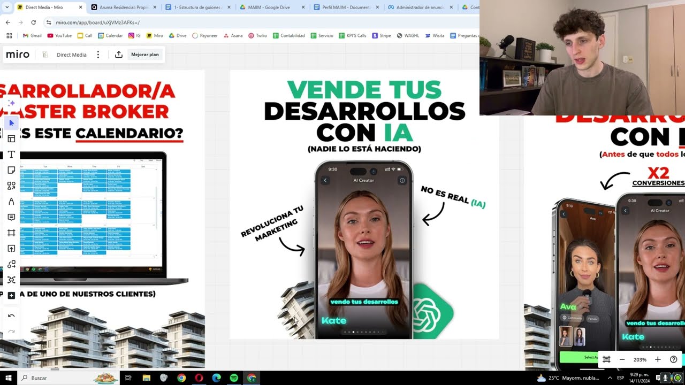Image resolution: width=685 pixels, height=385 pixels.
Task: Show hidden system tray icons
Action: [x=610, y=378]
